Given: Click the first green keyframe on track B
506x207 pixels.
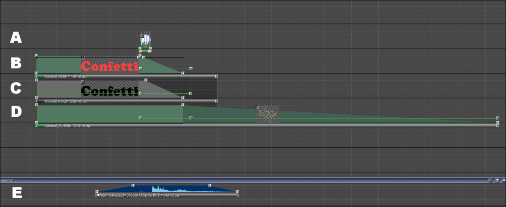Looking at the screenshot, I should pos(141,69).
